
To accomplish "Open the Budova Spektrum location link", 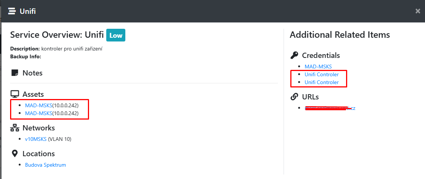I will [45, 165].
